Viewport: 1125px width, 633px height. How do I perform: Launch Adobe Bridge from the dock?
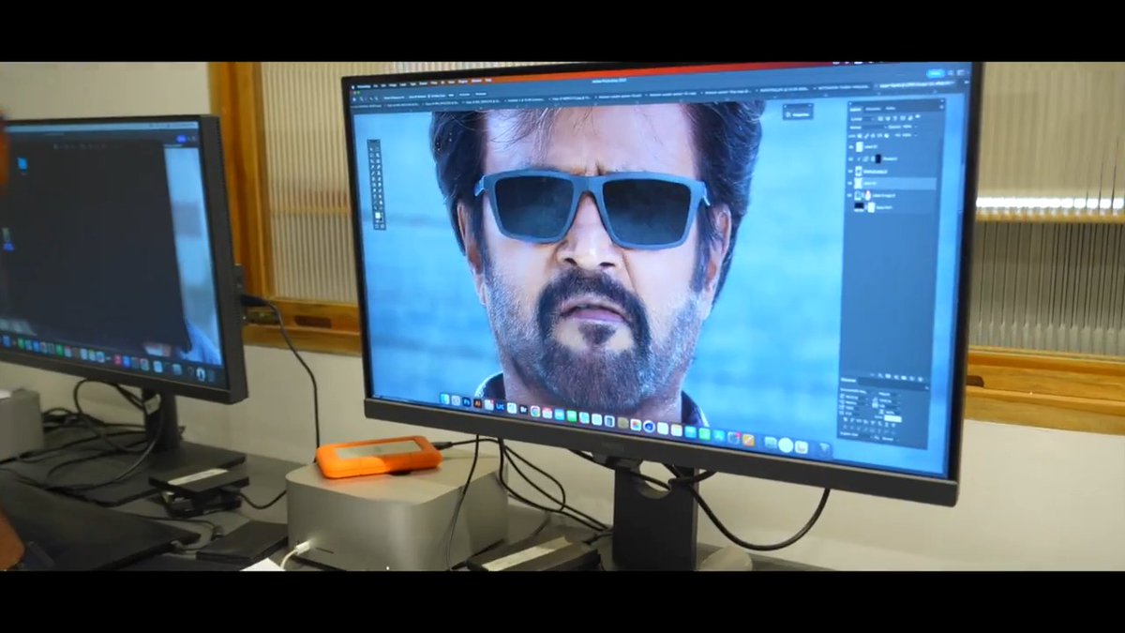[x=523, y=409]
